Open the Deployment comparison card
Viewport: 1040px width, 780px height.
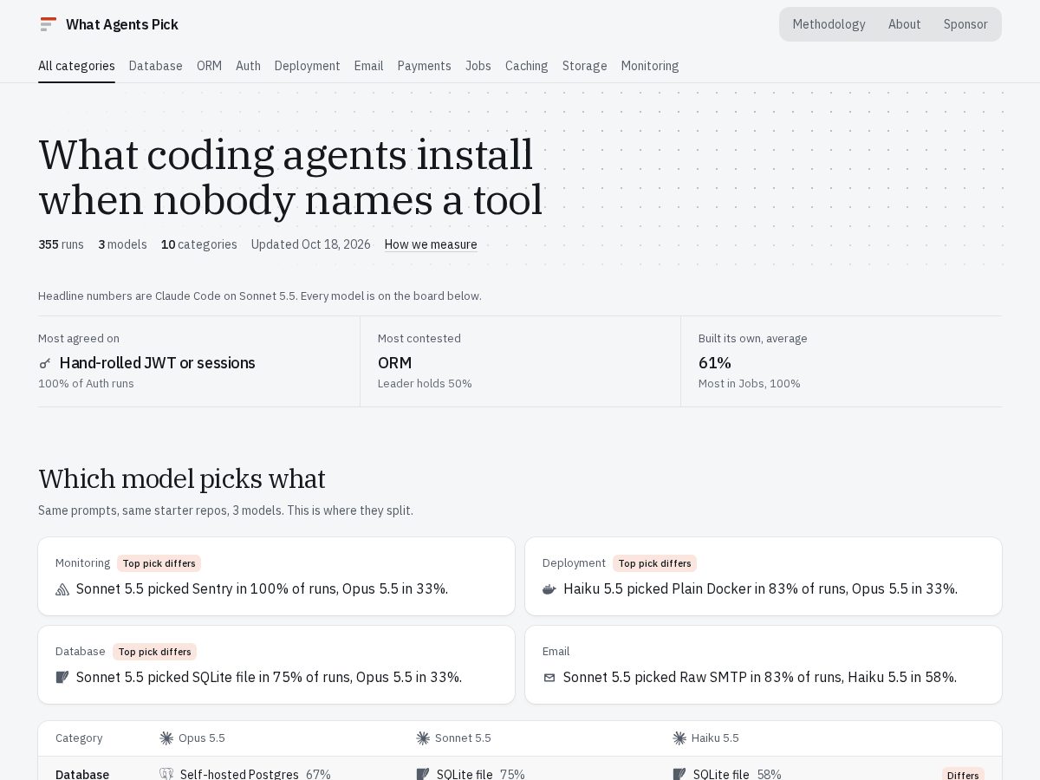(x=764, y=576)
